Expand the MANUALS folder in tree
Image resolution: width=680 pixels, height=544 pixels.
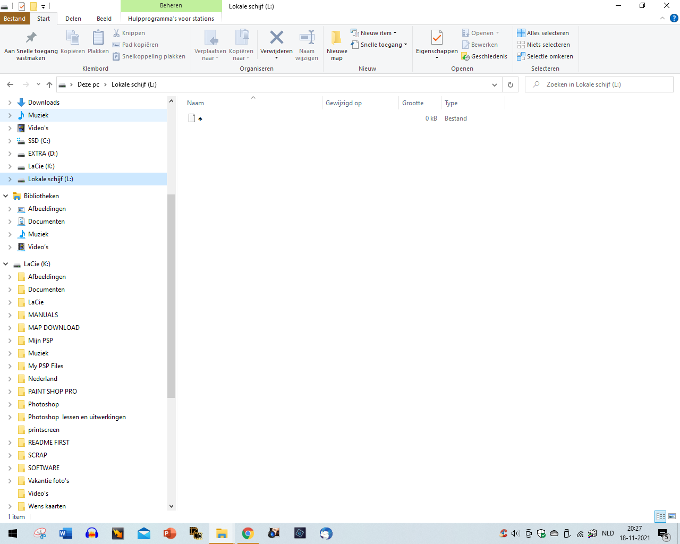pyautogui.click(x=10, y=315)
